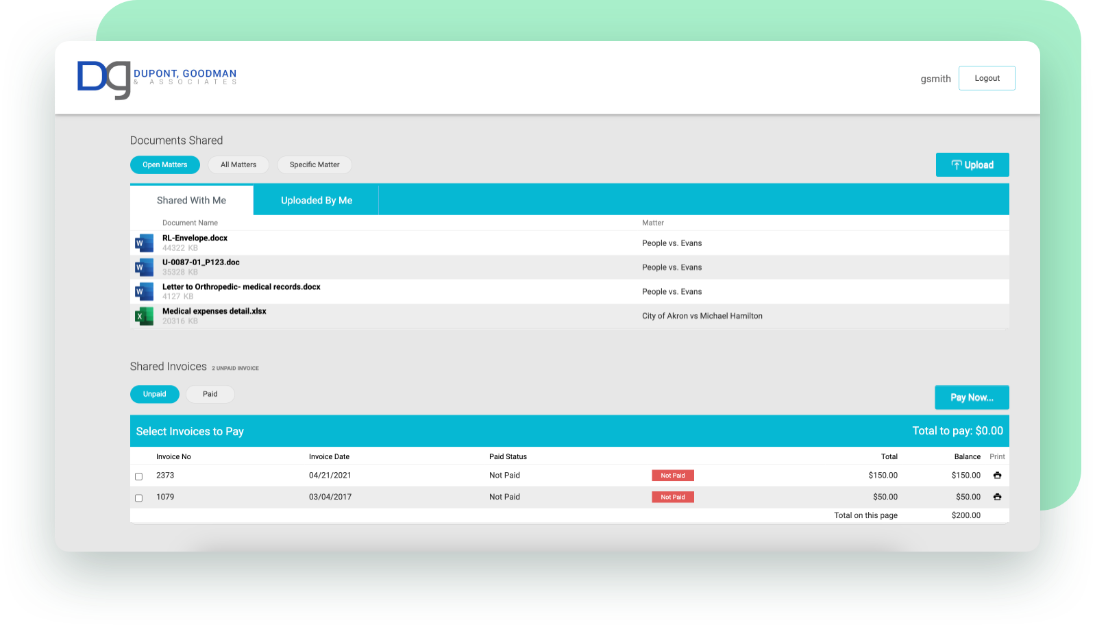The image size is (1095, 627).
Task: Open the Word icon for U-0087-01_P123.doc
Action: pyautogui.click(x=144, y=267)
